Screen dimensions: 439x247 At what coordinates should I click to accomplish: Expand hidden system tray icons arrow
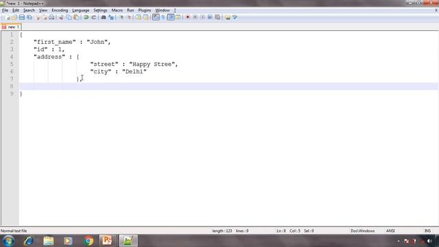pyautogui.click(x=399, y=241)
